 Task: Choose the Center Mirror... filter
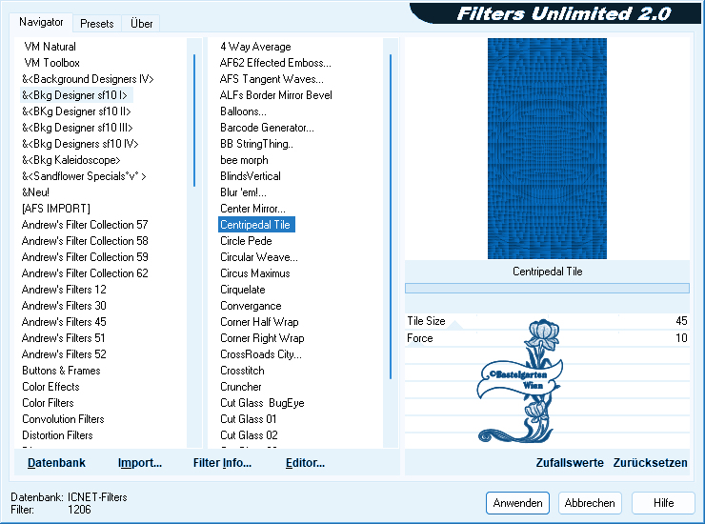point(252,209)
